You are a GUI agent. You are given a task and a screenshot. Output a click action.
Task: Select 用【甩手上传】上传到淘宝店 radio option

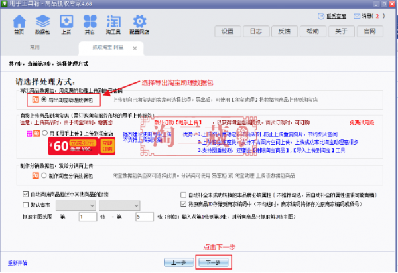click(x=44, y=133)
